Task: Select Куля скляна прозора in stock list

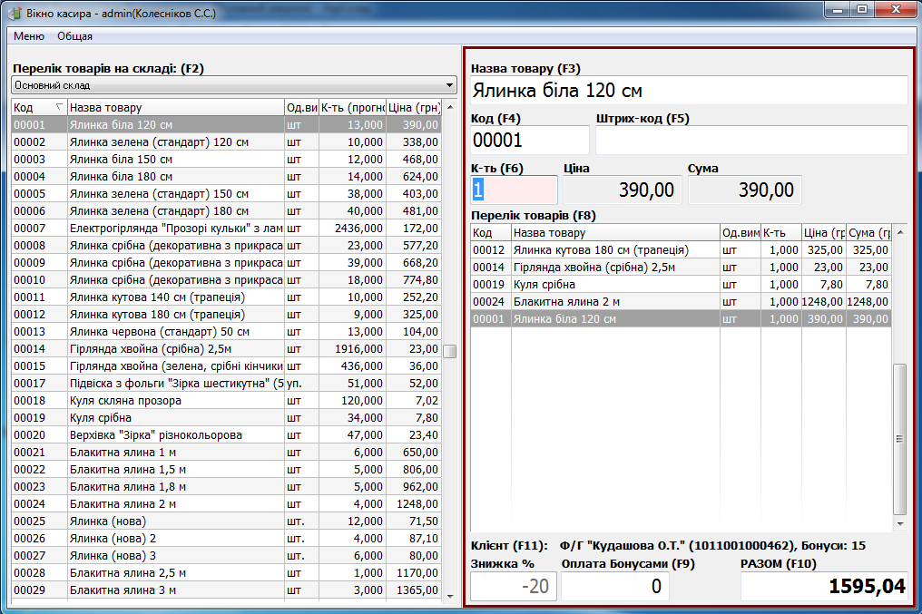Action: click(175, 401)
